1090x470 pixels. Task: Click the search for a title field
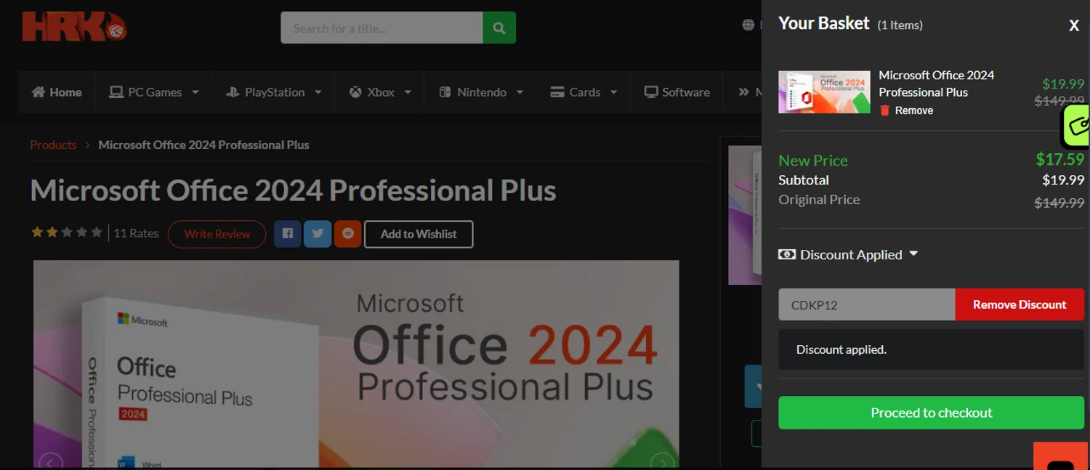coord(381,28)
